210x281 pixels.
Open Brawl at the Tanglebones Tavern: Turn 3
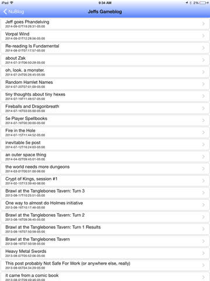105,193
